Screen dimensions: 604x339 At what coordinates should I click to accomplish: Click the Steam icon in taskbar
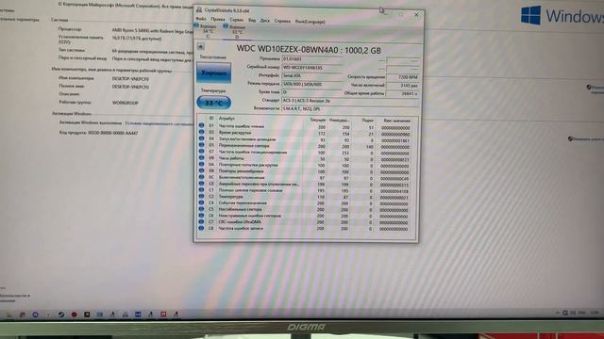click(x=60, y=315)
